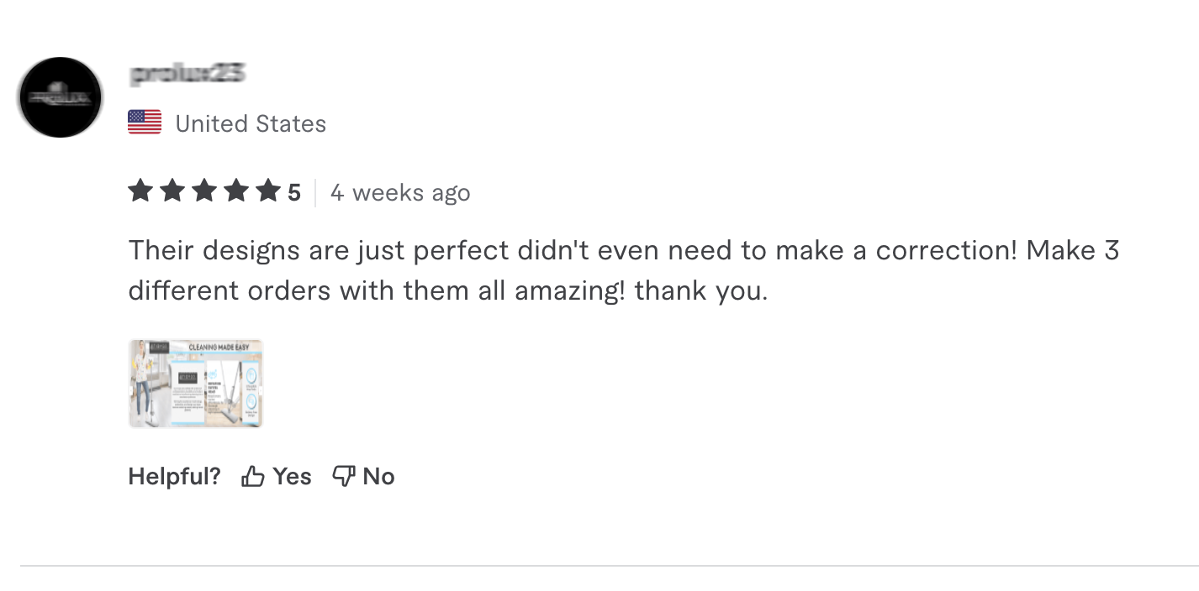1199x591 pixels.
Task: Click the fifth rating star
Action: (x=267, y=192)
